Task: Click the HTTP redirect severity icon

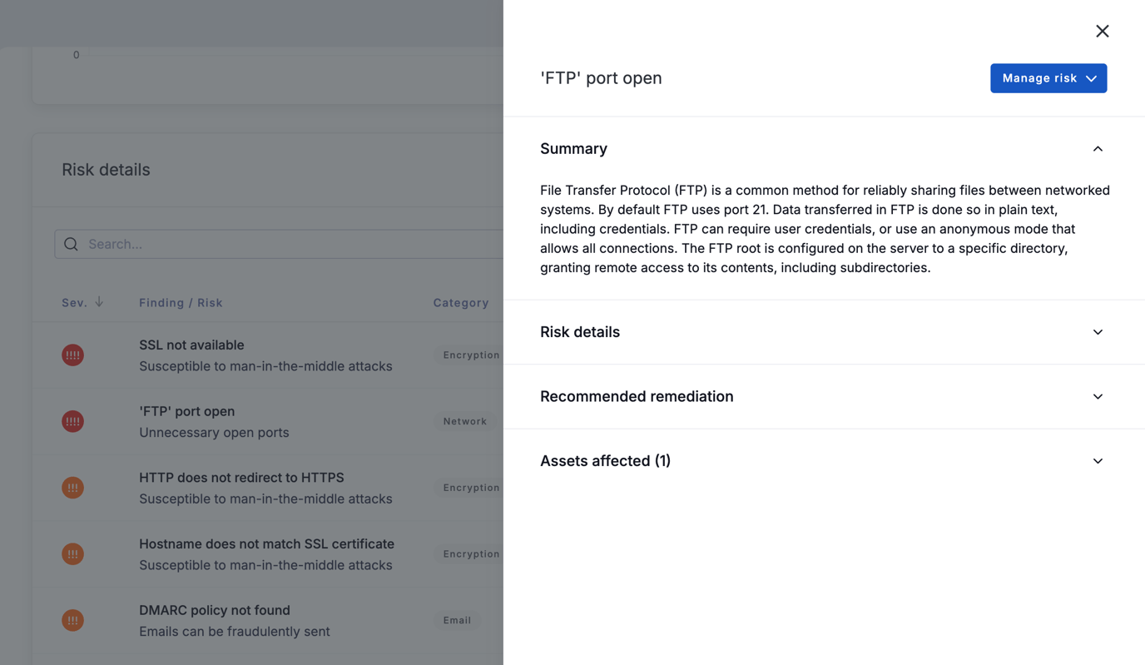Action: [x=72, y=488]
